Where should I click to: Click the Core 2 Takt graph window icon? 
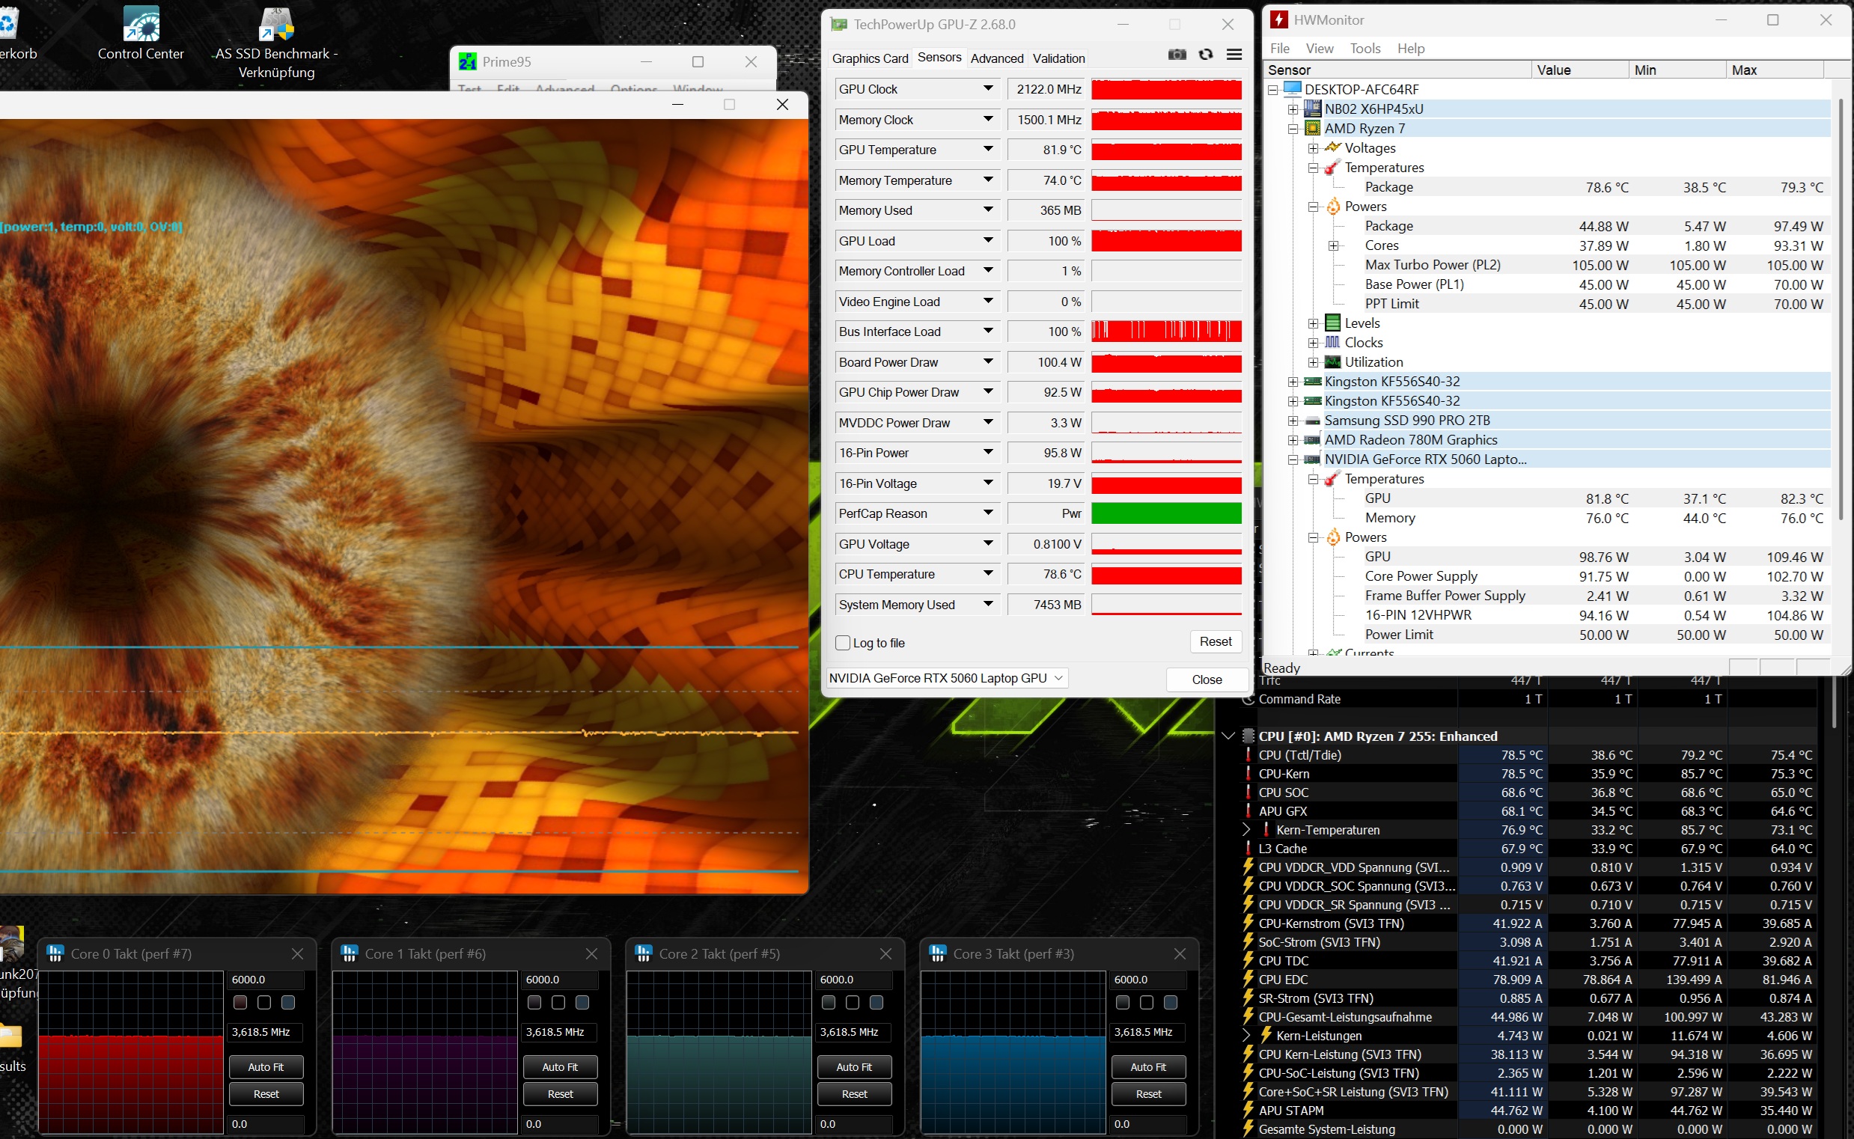[644, 953]
